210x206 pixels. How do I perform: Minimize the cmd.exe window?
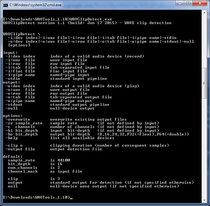[x=180, y=3]
